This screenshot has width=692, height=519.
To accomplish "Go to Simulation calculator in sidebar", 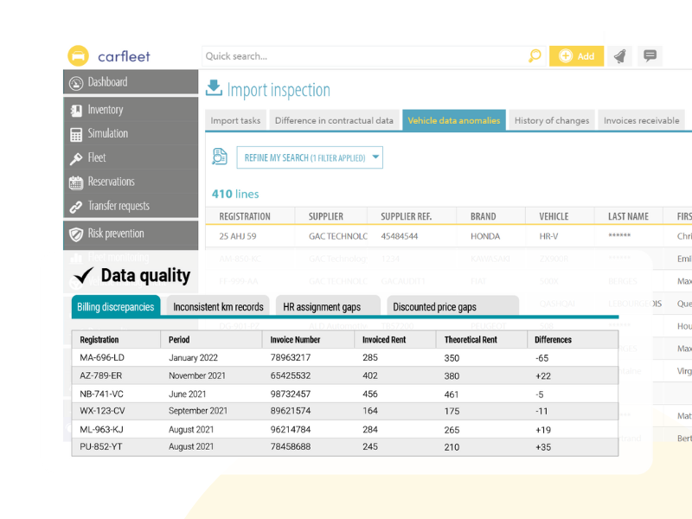I will [x=107, y=134].
